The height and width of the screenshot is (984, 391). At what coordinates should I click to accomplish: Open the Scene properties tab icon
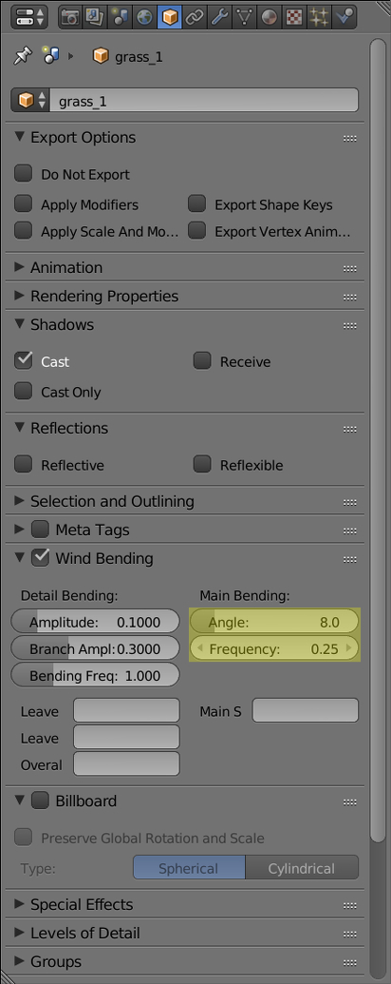119,17
